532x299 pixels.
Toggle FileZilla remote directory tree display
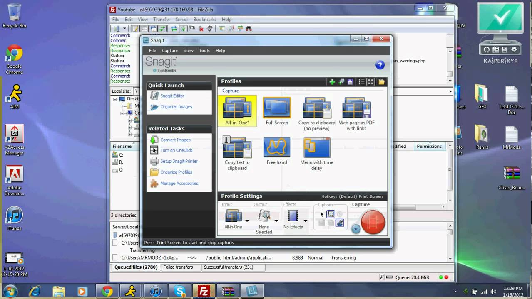153,28
